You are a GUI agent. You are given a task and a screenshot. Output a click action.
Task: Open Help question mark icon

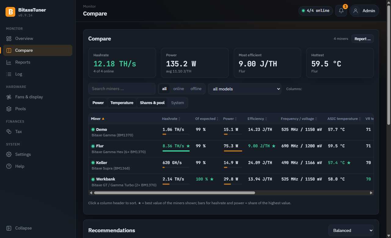coord(9,166)
